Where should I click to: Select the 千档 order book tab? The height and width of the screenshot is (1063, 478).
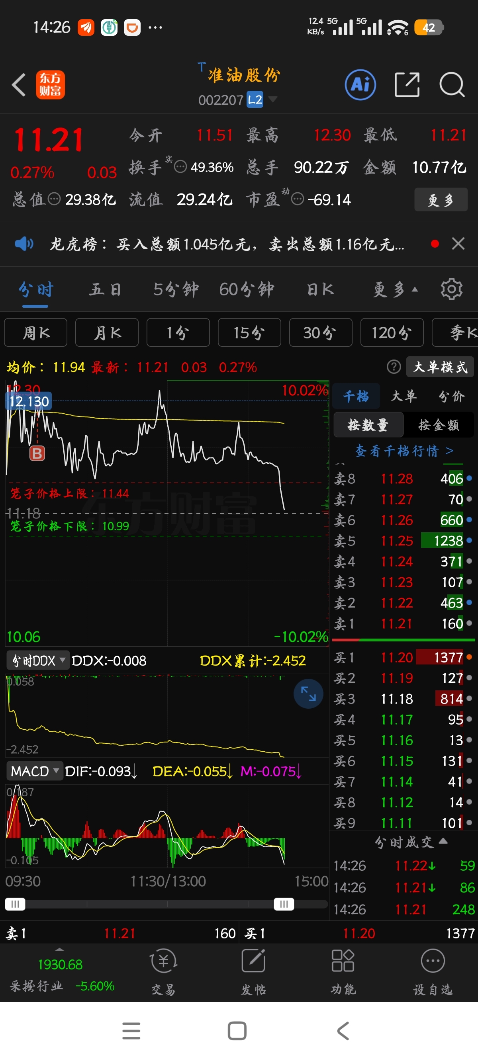(x=356, y=396)
